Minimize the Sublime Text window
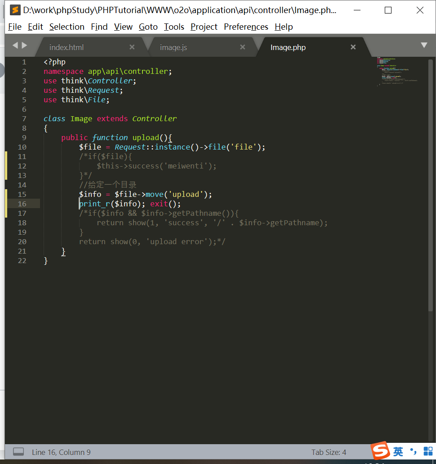 (357, 10)
